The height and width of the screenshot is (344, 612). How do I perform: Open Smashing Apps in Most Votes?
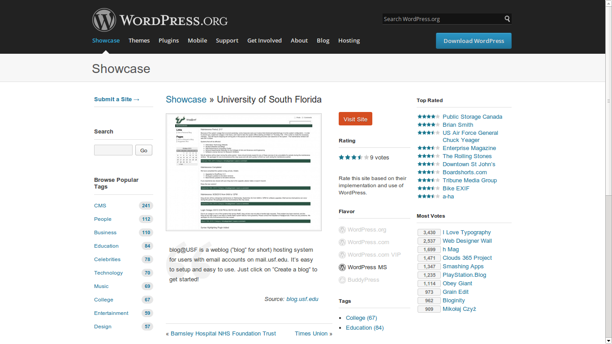click(x=463, y=267)
